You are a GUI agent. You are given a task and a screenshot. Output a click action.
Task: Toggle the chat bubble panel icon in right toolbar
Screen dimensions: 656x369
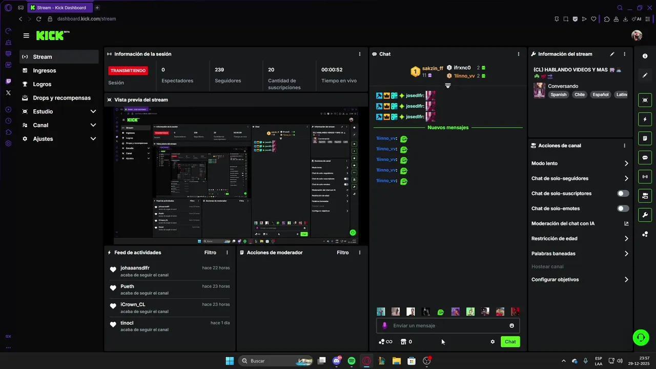(645, 157)
